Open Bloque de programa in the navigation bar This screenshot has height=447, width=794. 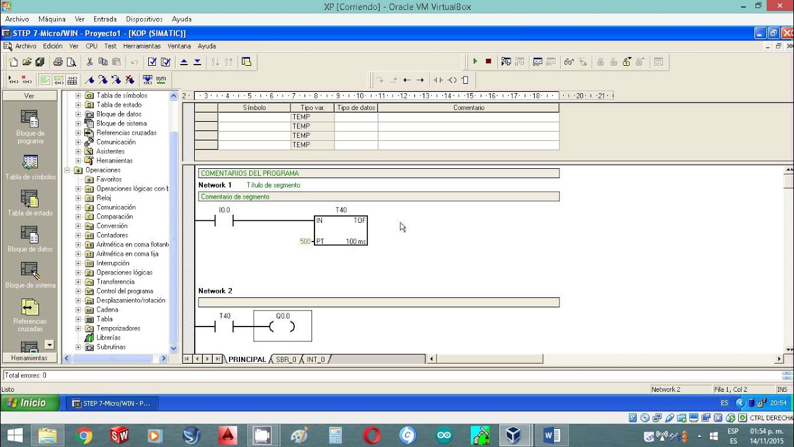(x=30, y=127)
